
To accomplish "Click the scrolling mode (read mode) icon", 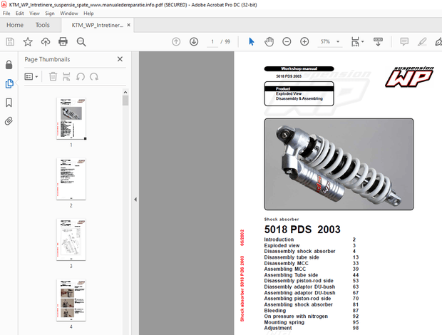I will tap(378, 42).
